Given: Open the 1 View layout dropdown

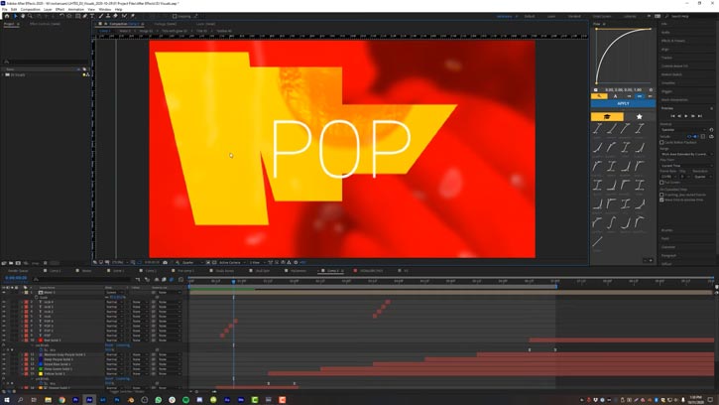Looking at the screenshot, I should tap(256, 263).
